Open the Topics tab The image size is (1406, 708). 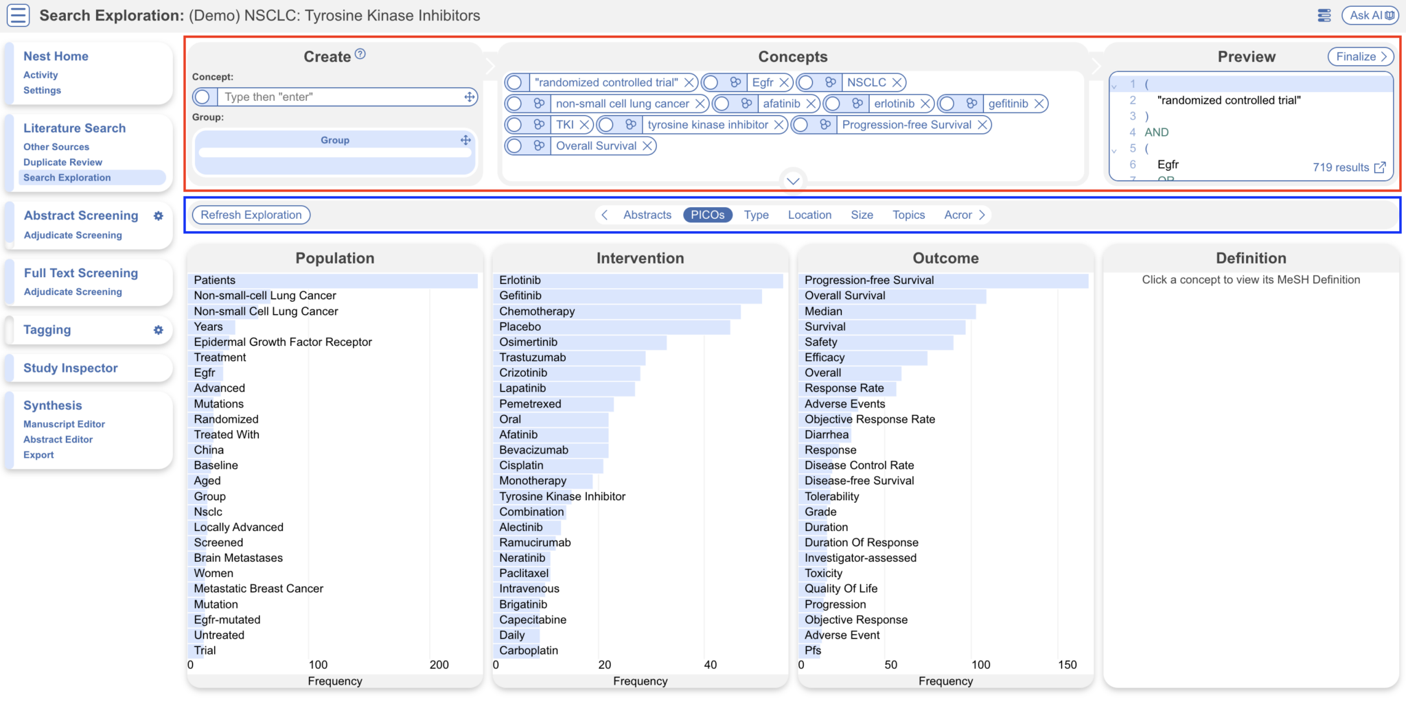(908, 215)
